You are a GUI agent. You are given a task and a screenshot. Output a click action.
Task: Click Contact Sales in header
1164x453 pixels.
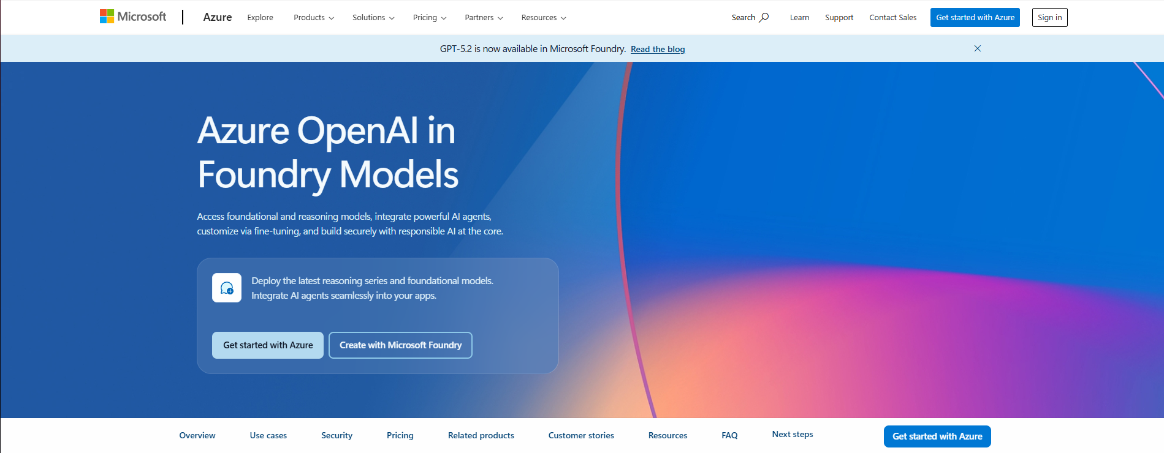coord(893,18)
